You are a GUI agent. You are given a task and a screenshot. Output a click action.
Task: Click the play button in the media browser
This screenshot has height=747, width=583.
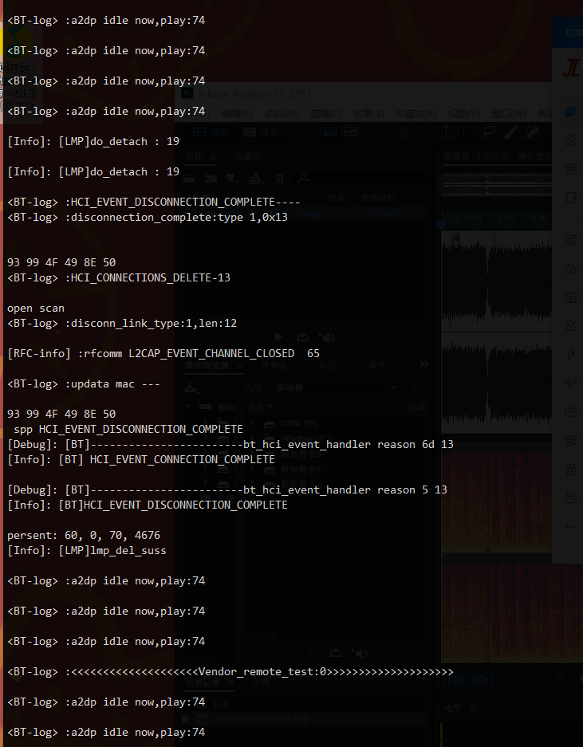[x=312, y=653]
